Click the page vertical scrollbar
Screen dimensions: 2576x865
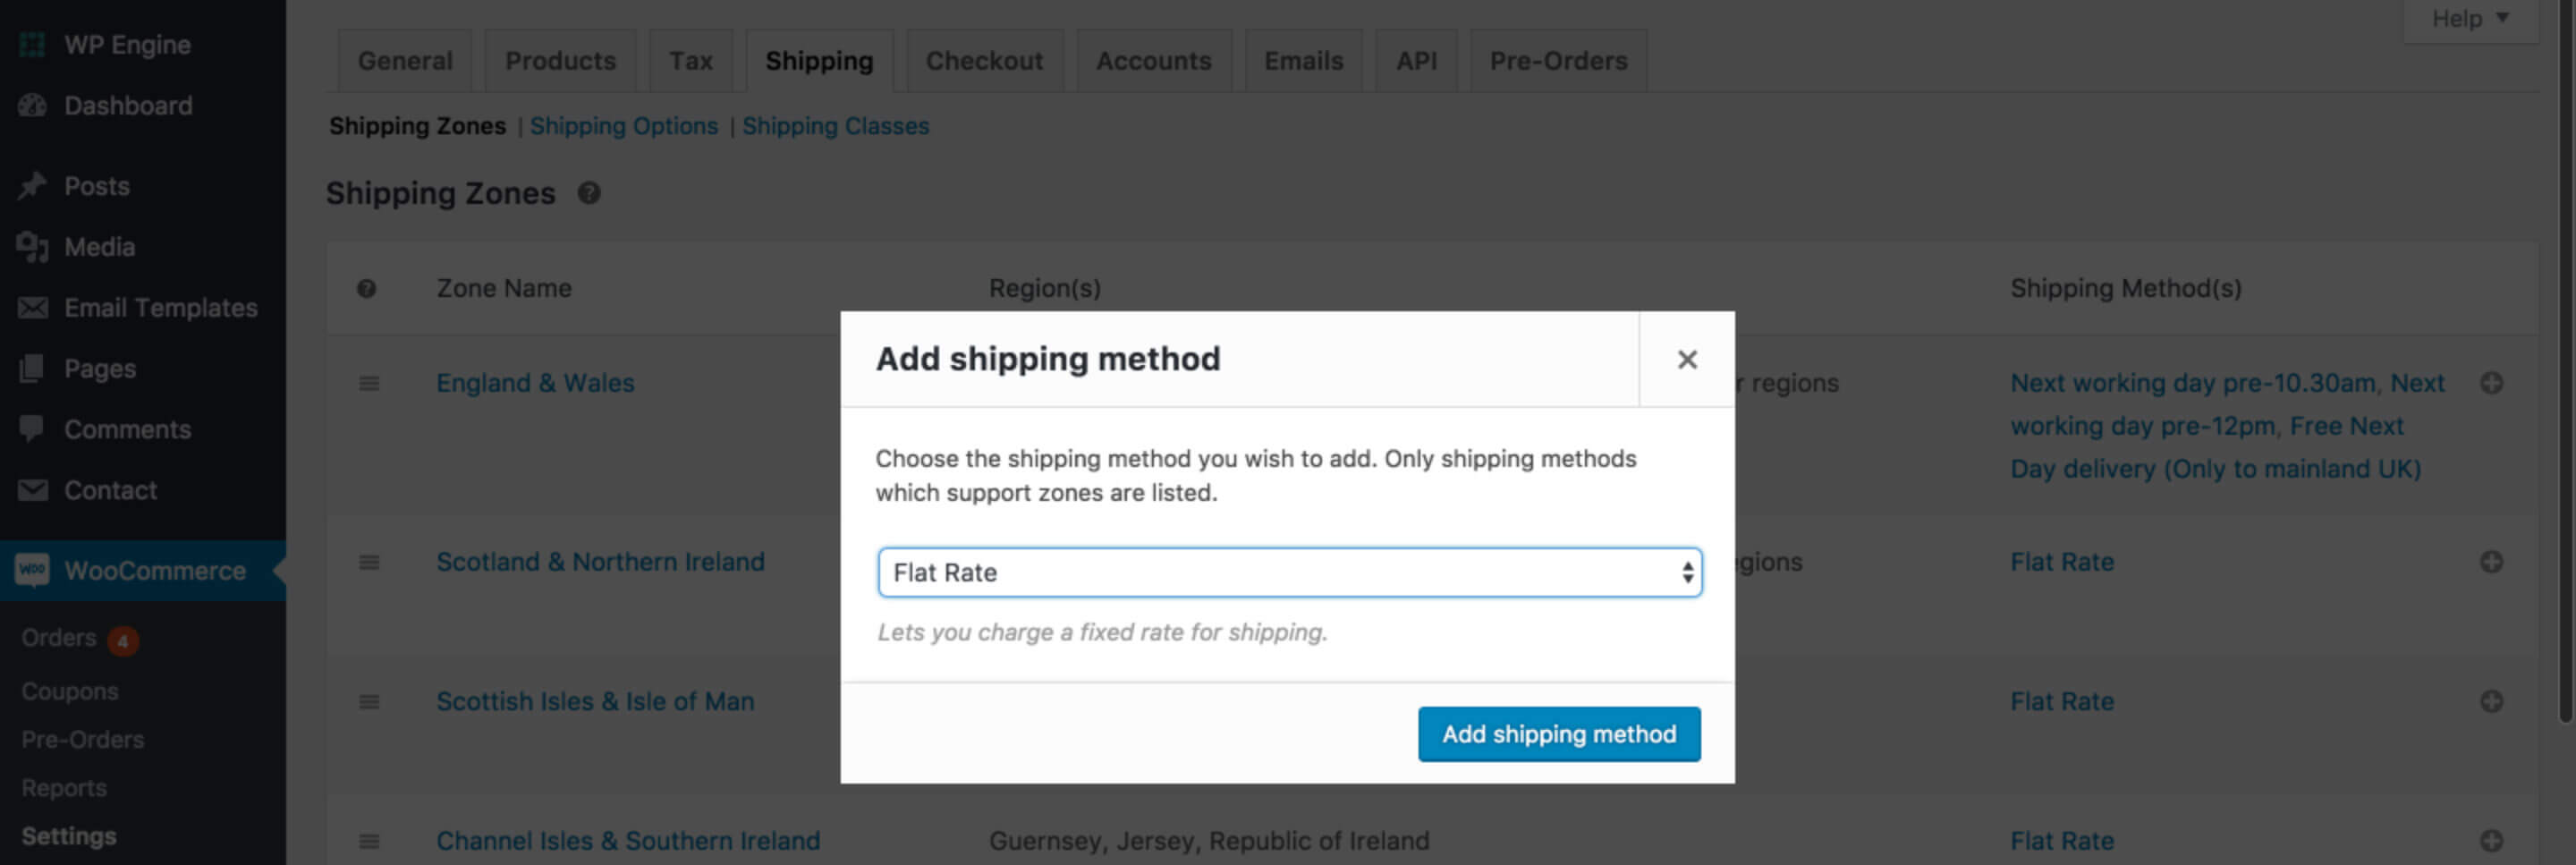pyautogui.click(x=2564, y=400)
